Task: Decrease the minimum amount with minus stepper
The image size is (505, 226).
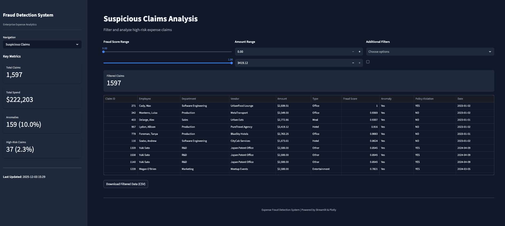Action: point(353,52)
